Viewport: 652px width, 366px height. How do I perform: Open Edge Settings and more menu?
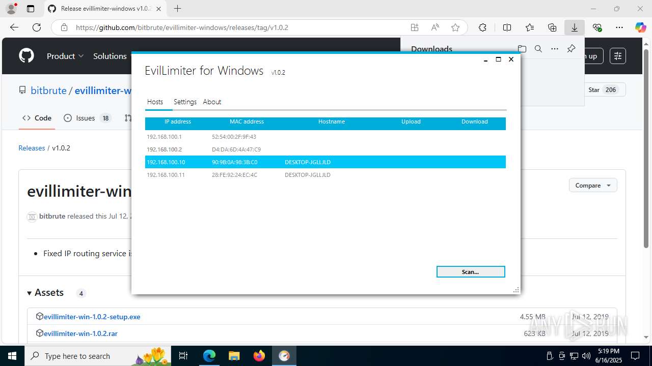tap(619, 27)
